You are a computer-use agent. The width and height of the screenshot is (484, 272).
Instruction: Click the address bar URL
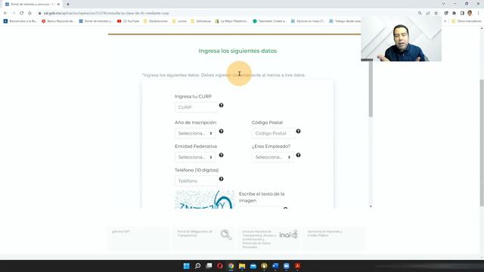(x=106, y=14)
